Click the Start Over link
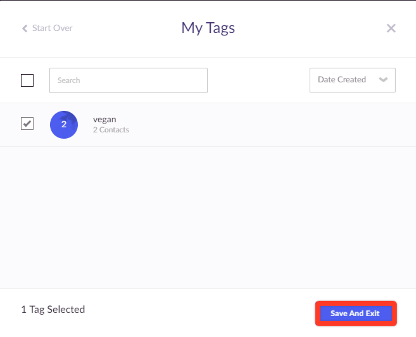This screenshot has width=416, height=337. click(47, 28)
